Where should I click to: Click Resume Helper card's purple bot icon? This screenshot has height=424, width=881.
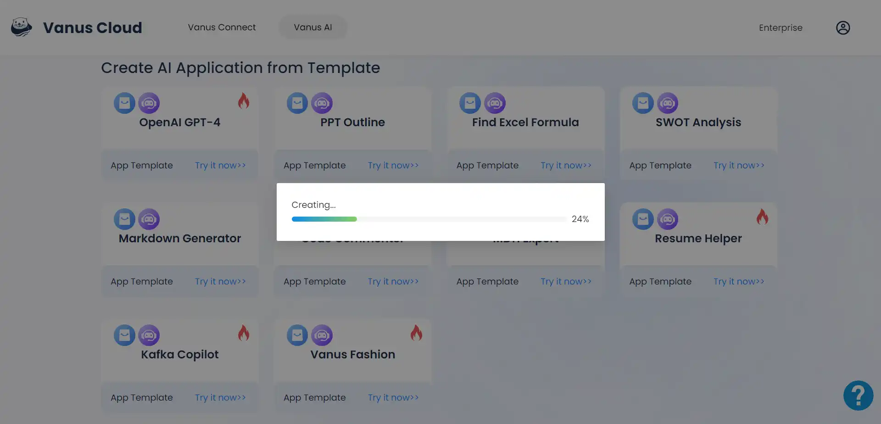pyautogui.click(x=668, y=219)
